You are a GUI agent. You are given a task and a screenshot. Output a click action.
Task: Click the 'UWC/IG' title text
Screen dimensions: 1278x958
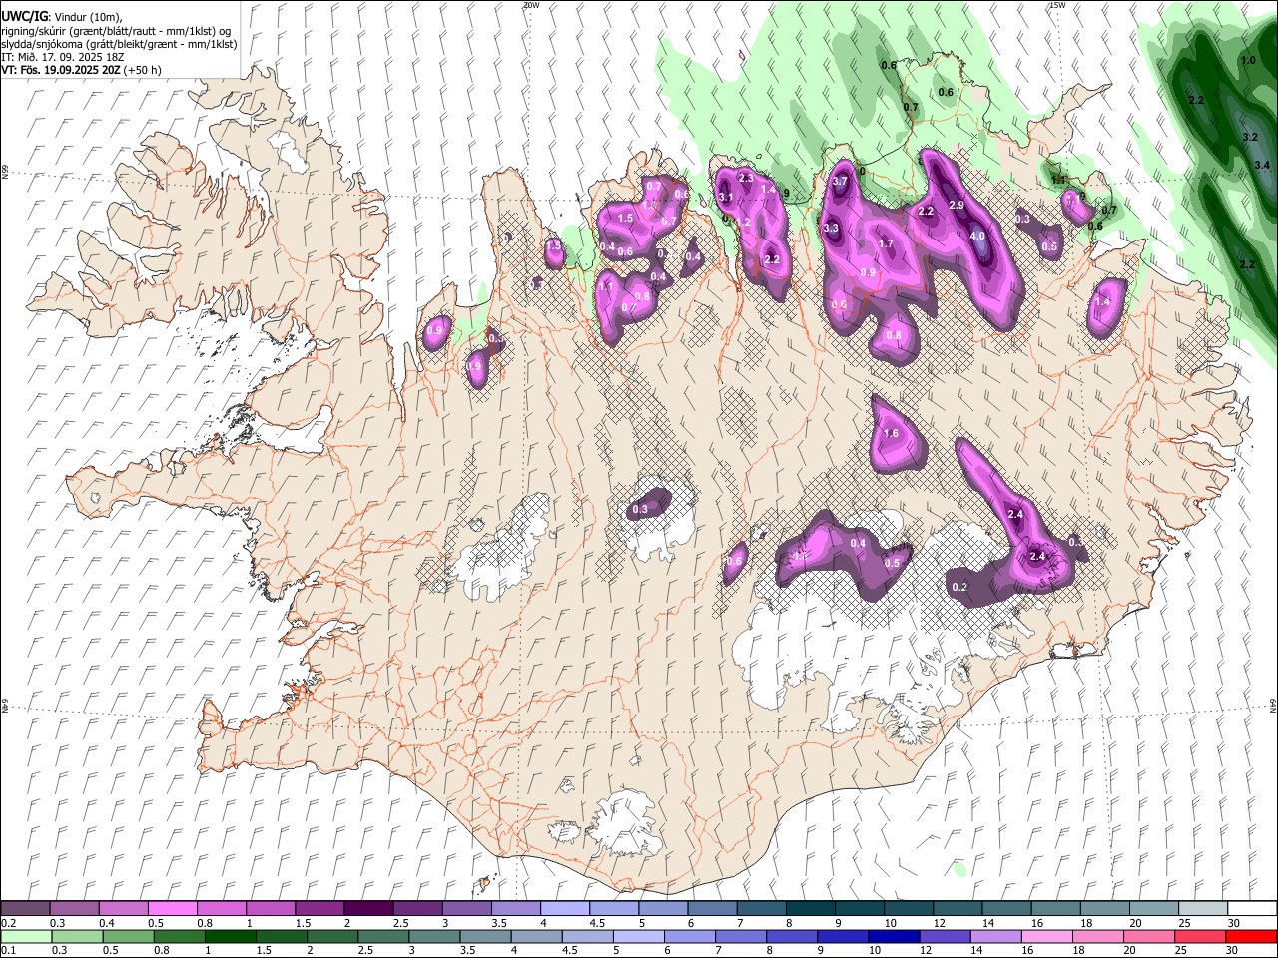(x=24, y=17)
